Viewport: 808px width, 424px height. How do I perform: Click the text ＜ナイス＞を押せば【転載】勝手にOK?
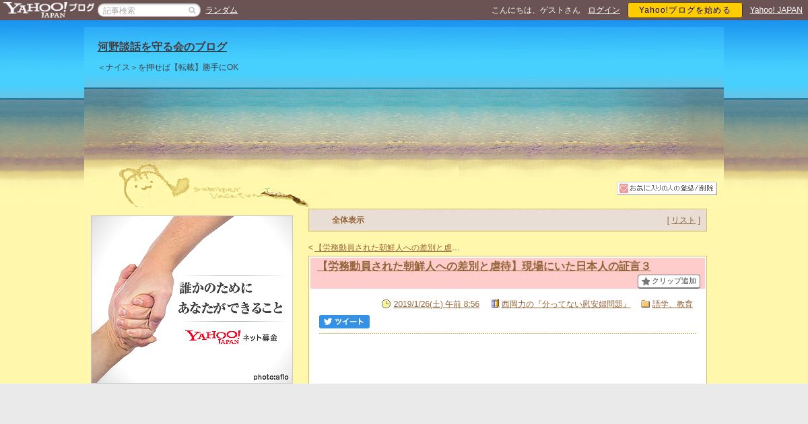click(168, 67)
